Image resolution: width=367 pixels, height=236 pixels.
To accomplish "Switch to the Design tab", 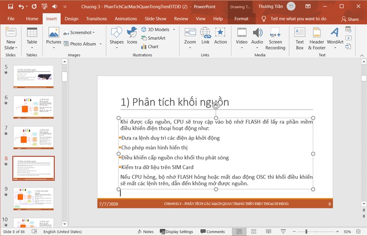I will (71, 19).
